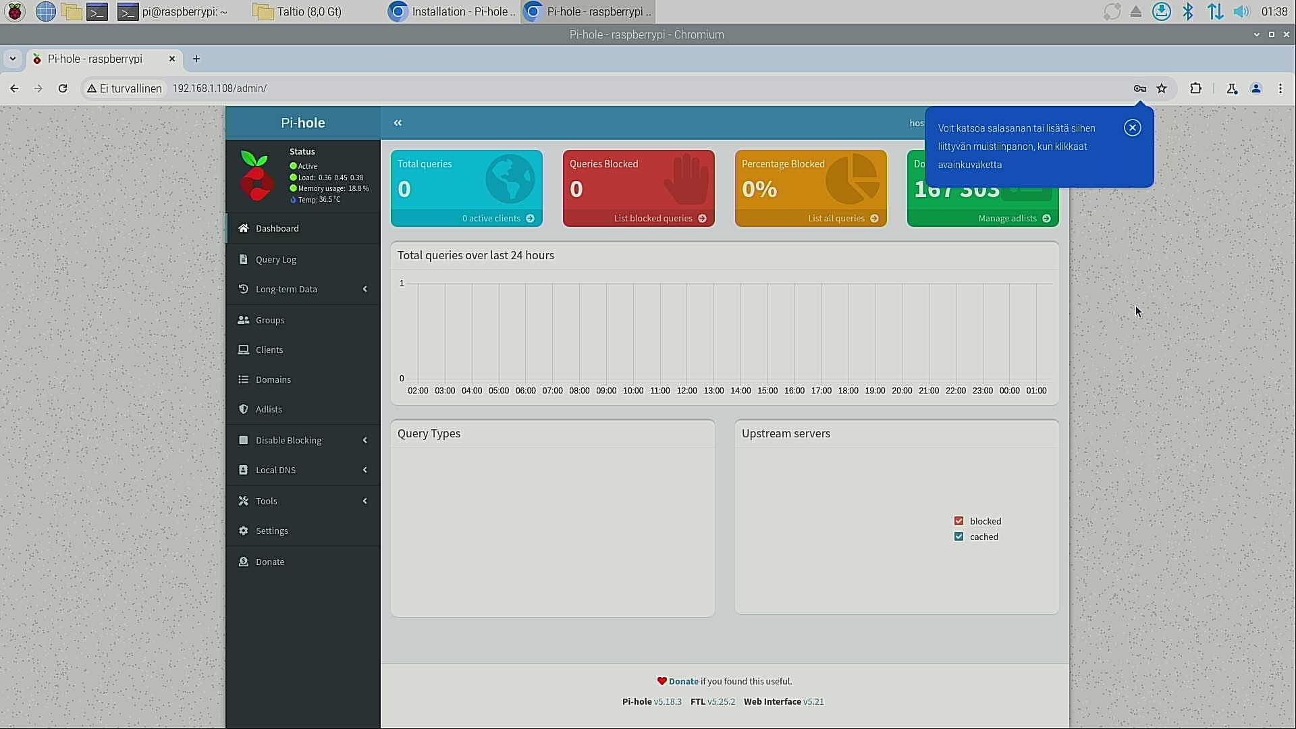The image size is (1296, 729).
Task: Expand the Long-term Data submenu
Action: point(303,289)
